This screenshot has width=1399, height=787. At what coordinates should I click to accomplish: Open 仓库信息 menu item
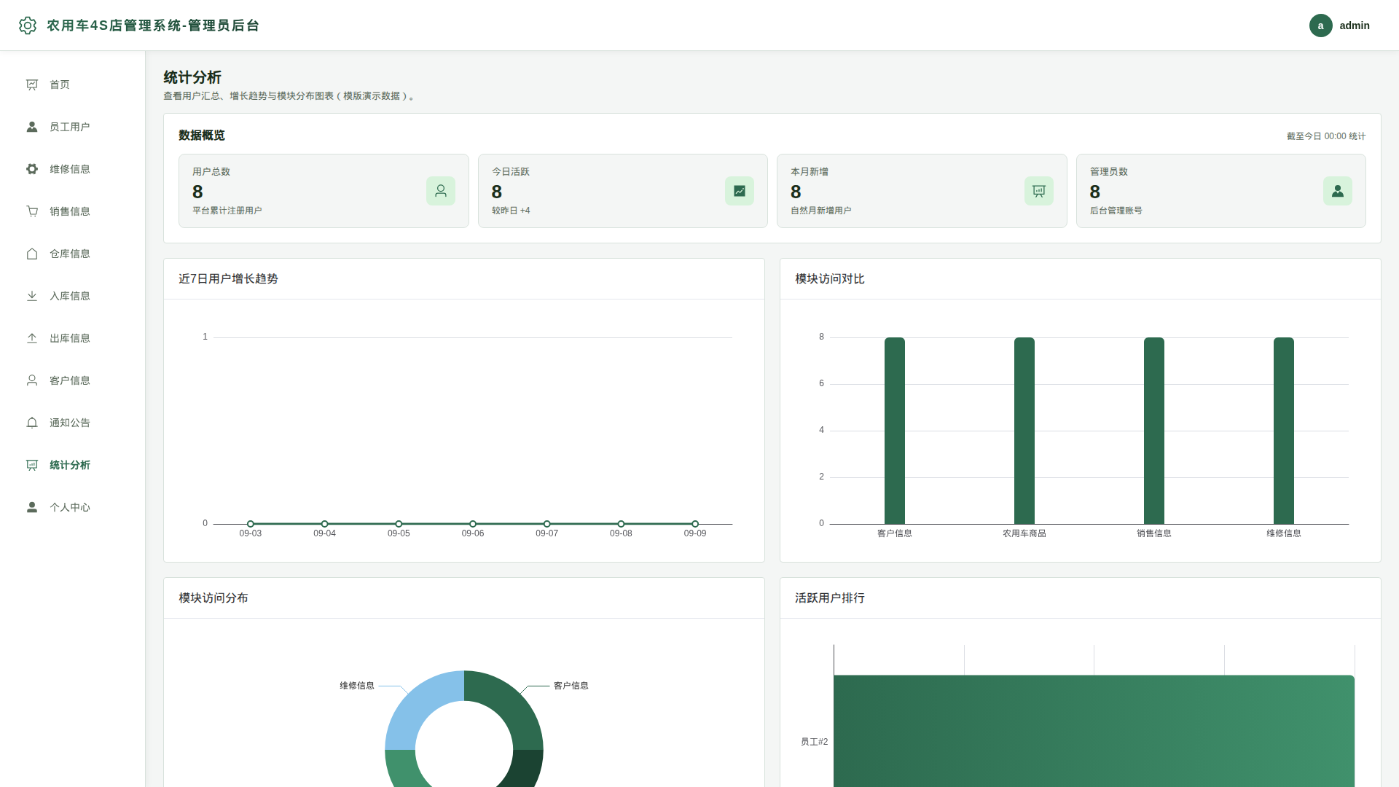coord(72,254)
